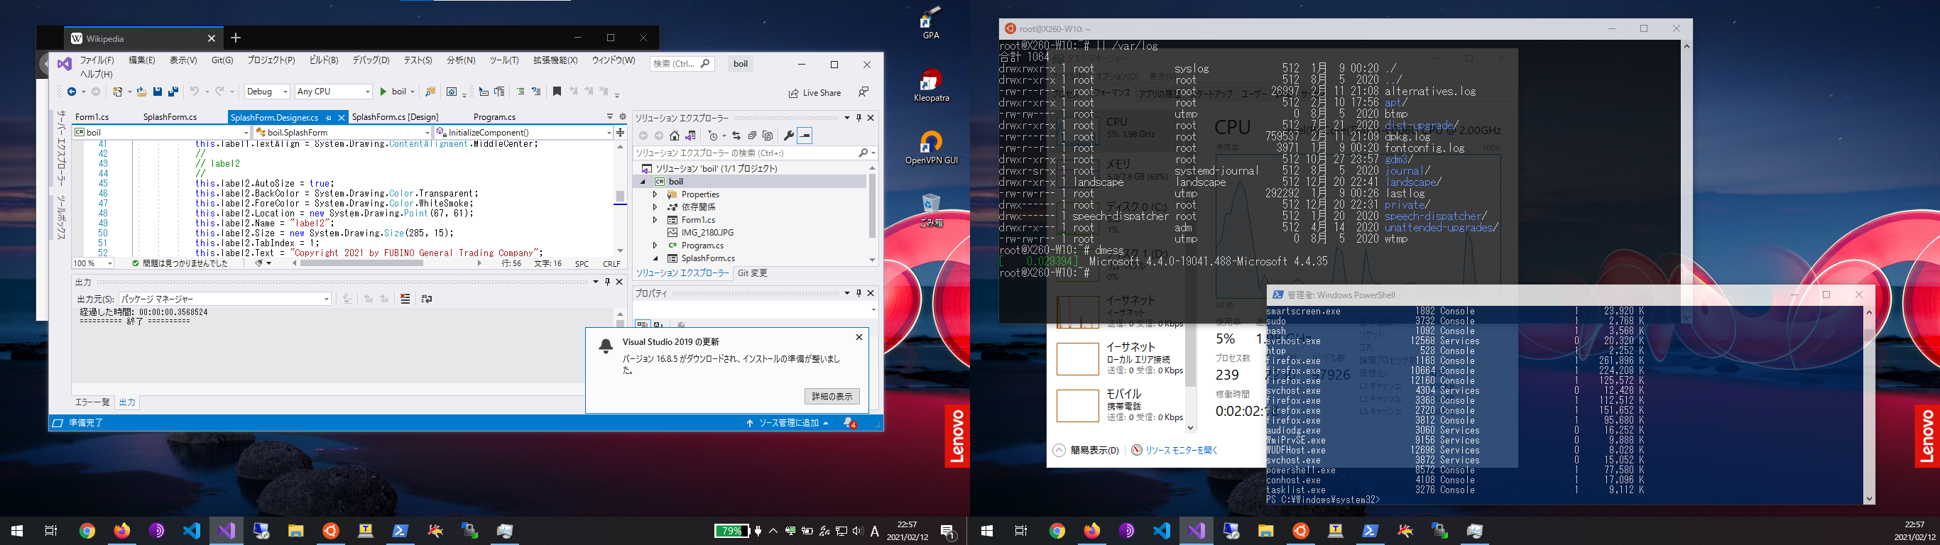1940x545 pixels.
Task: Open the ビルド(B) menu
Action: pos(324,60)
